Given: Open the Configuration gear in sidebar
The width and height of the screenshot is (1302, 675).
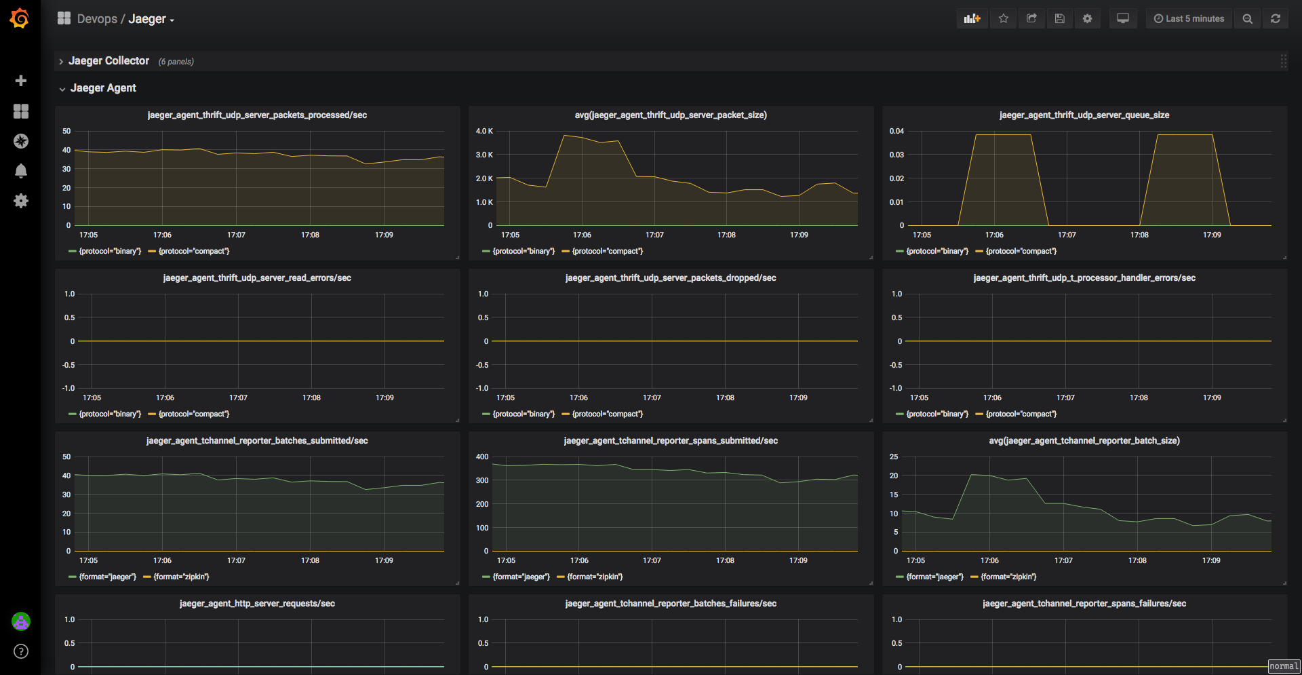Looking at the screenshot, I should (21, 201).
